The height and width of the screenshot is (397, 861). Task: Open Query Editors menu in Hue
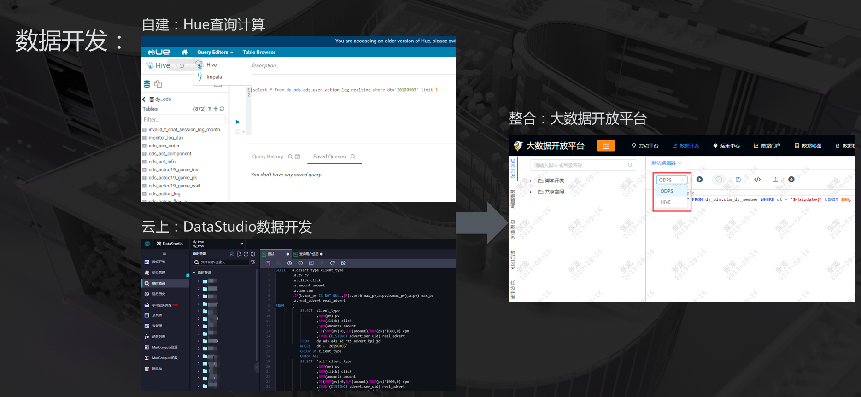point(215,52)
